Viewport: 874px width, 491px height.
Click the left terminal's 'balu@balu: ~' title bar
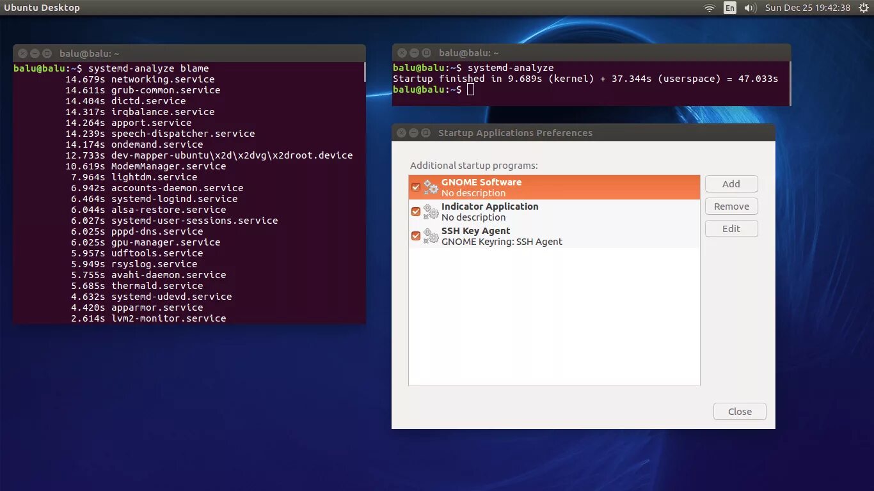point(189,54)
